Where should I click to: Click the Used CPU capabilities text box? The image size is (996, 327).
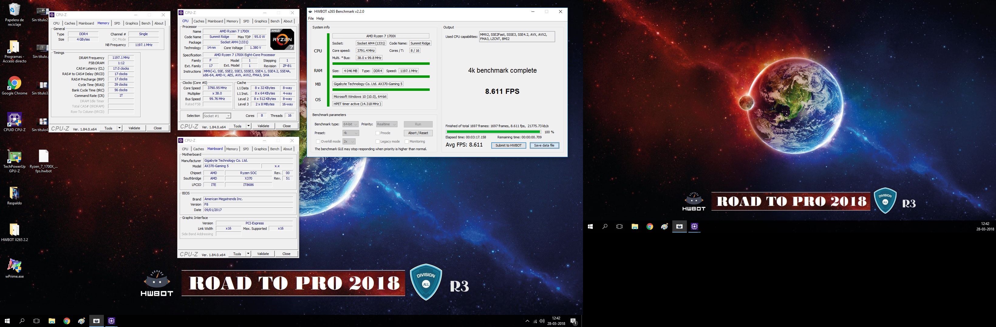point(517,37)
